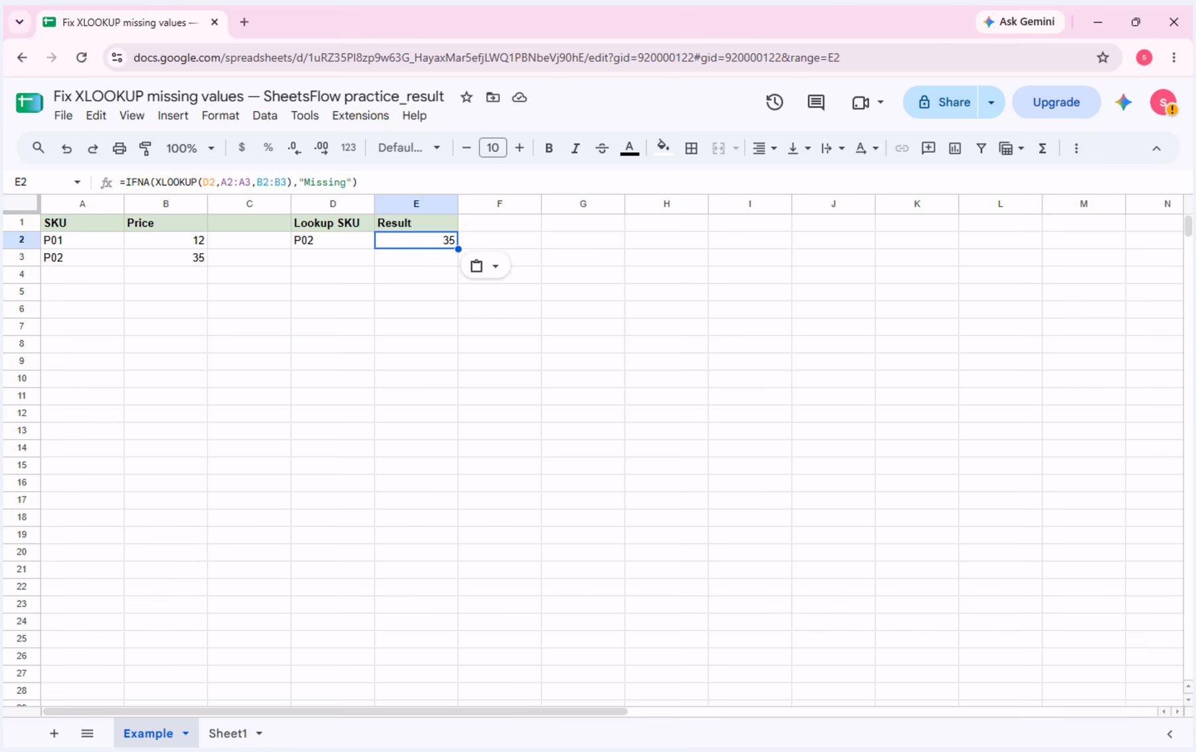This screenshot has height=752, width=1196.
Task: Open functions sigma menu
Action: (1043, 148)
